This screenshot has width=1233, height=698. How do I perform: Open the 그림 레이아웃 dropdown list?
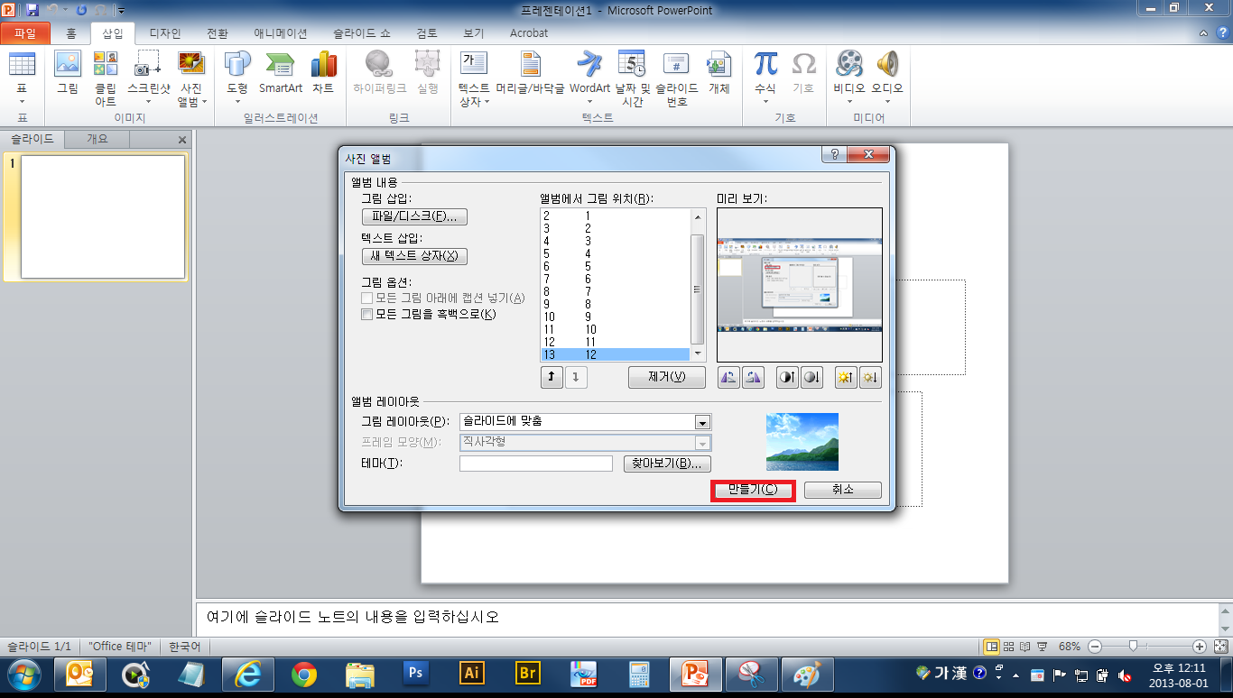(x=702, y=422)
